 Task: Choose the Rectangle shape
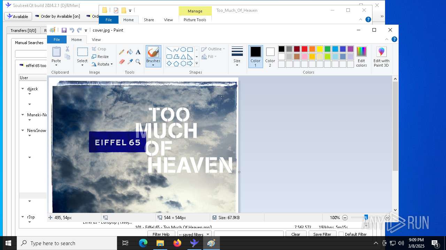(x=190, y=49)
